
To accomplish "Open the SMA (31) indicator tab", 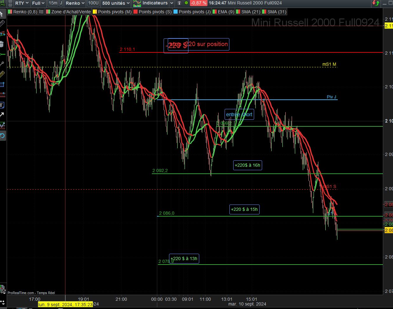I will (x=274, y=12).
